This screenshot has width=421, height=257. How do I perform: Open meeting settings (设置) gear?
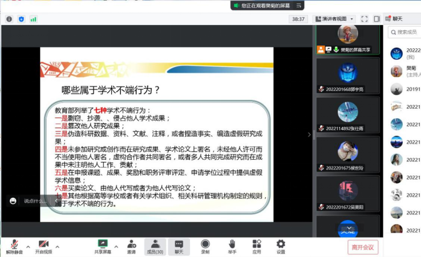click(x=281, y=246)
